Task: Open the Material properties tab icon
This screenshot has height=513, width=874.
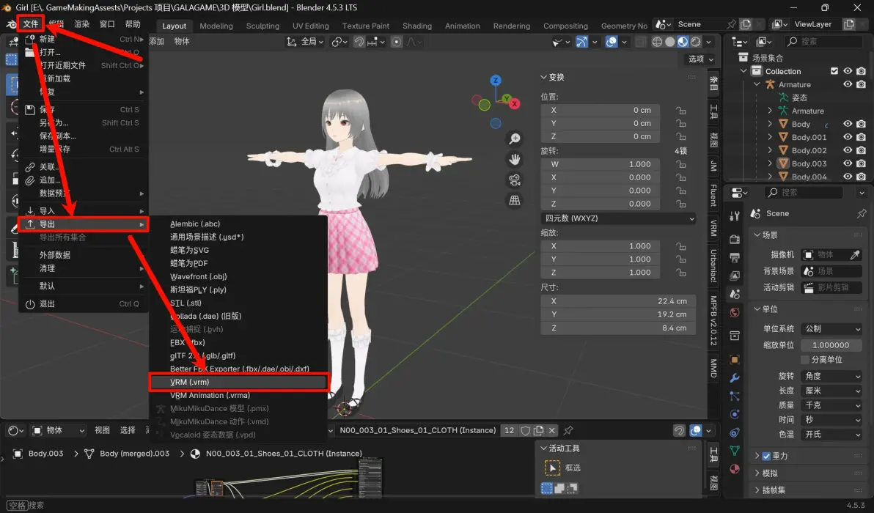Action: (735, 468)
